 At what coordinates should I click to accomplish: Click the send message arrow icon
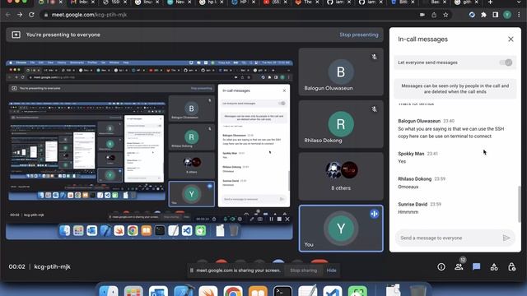click(x=506, y=238)
